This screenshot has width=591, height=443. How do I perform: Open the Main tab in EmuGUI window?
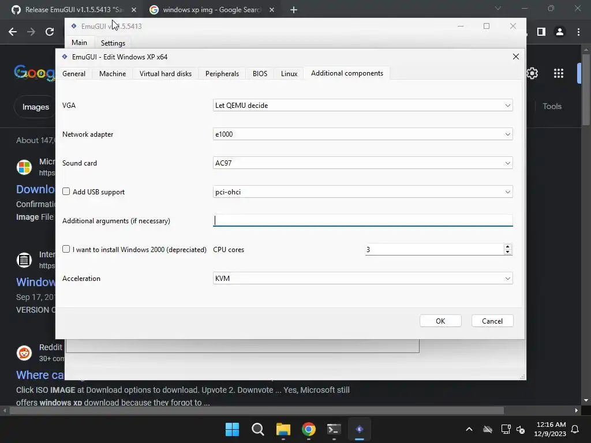coord(79,43)
